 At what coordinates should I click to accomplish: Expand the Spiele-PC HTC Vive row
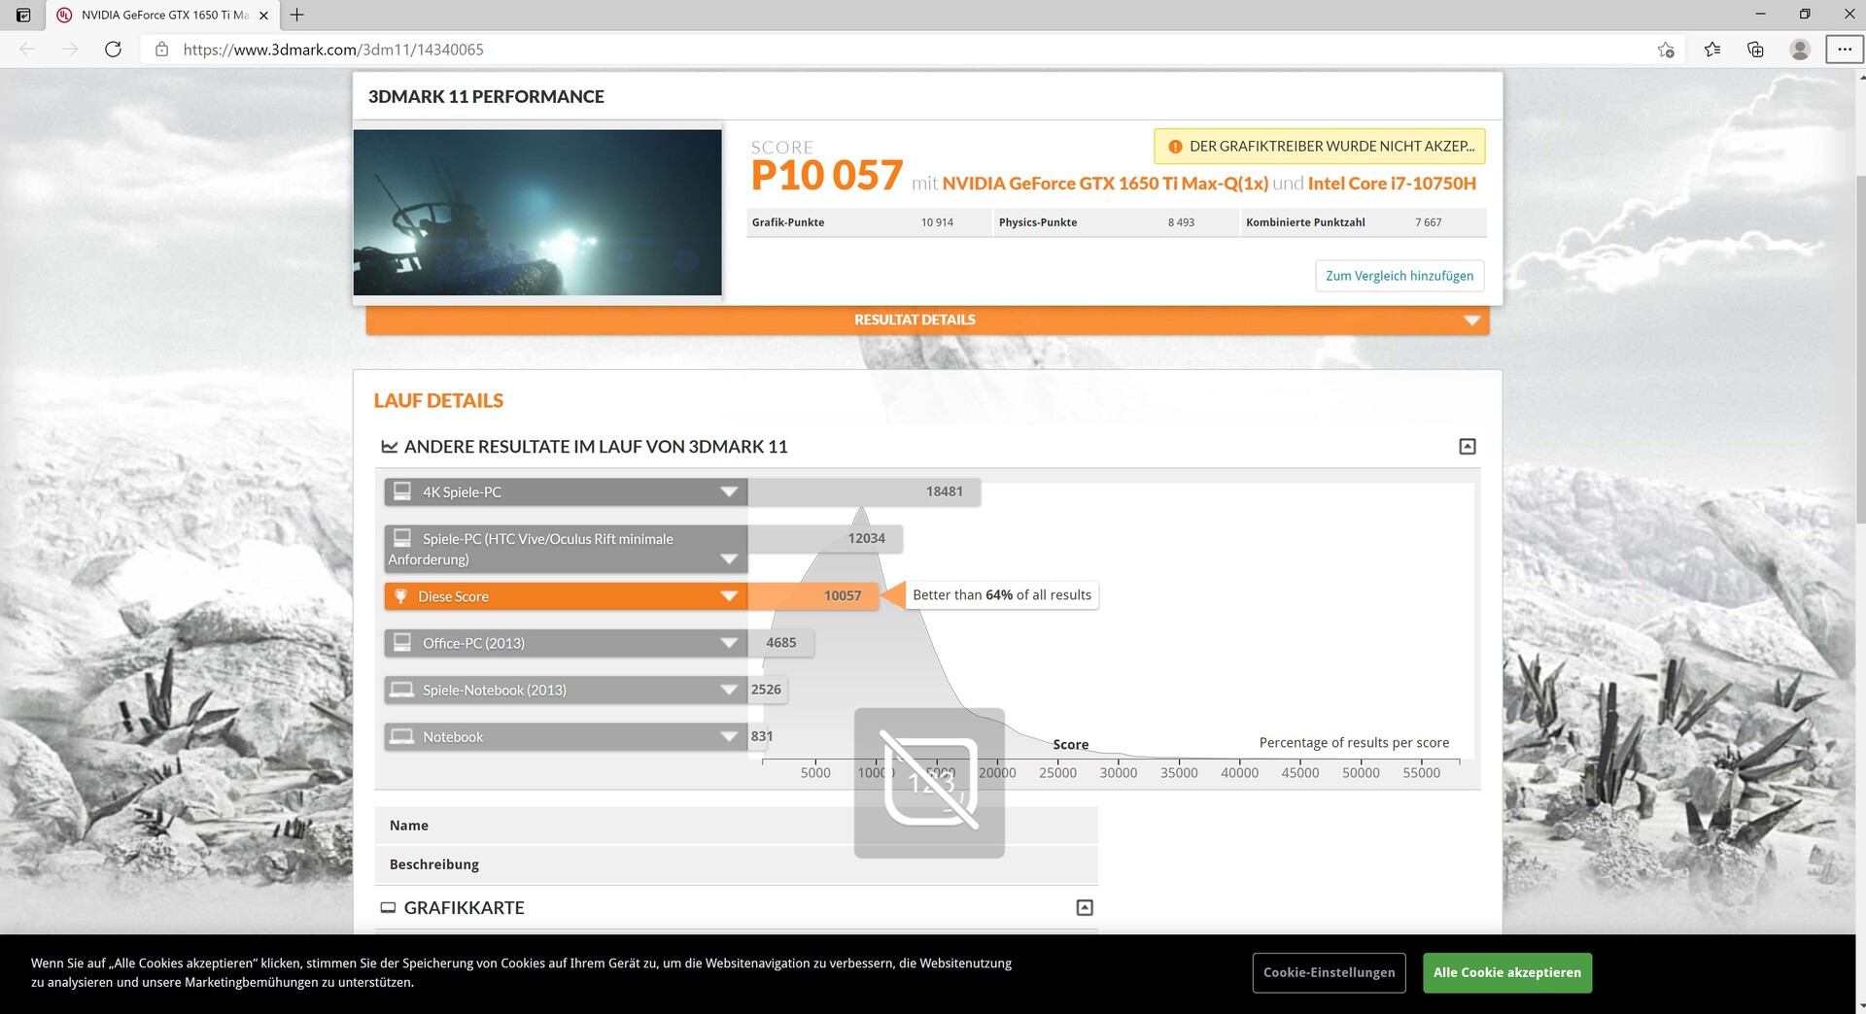tap(729, 559)
